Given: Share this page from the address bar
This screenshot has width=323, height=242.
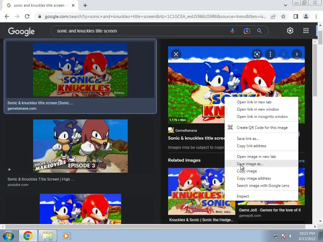Looking at the screenshot, I should [273, 16].
